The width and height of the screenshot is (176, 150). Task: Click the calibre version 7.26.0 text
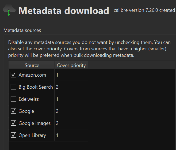click(144, 10)
